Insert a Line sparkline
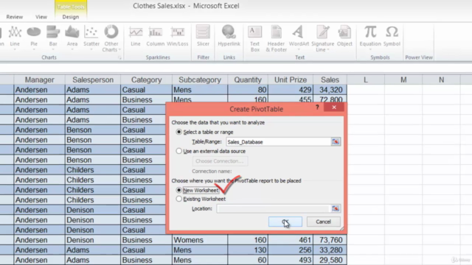This screenshot has width=472, height=265. point(136,37)
